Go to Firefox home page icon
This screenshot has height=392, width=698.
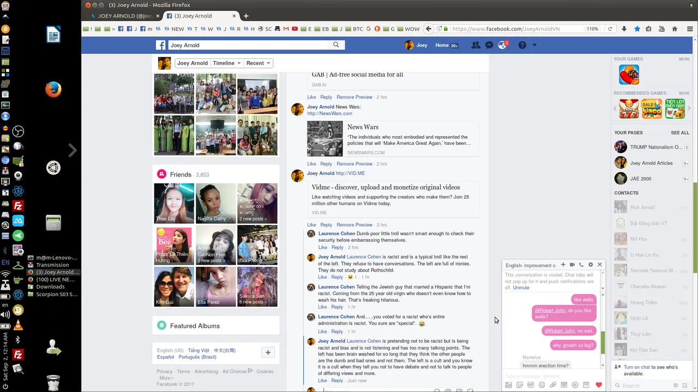tap(675, 29)
